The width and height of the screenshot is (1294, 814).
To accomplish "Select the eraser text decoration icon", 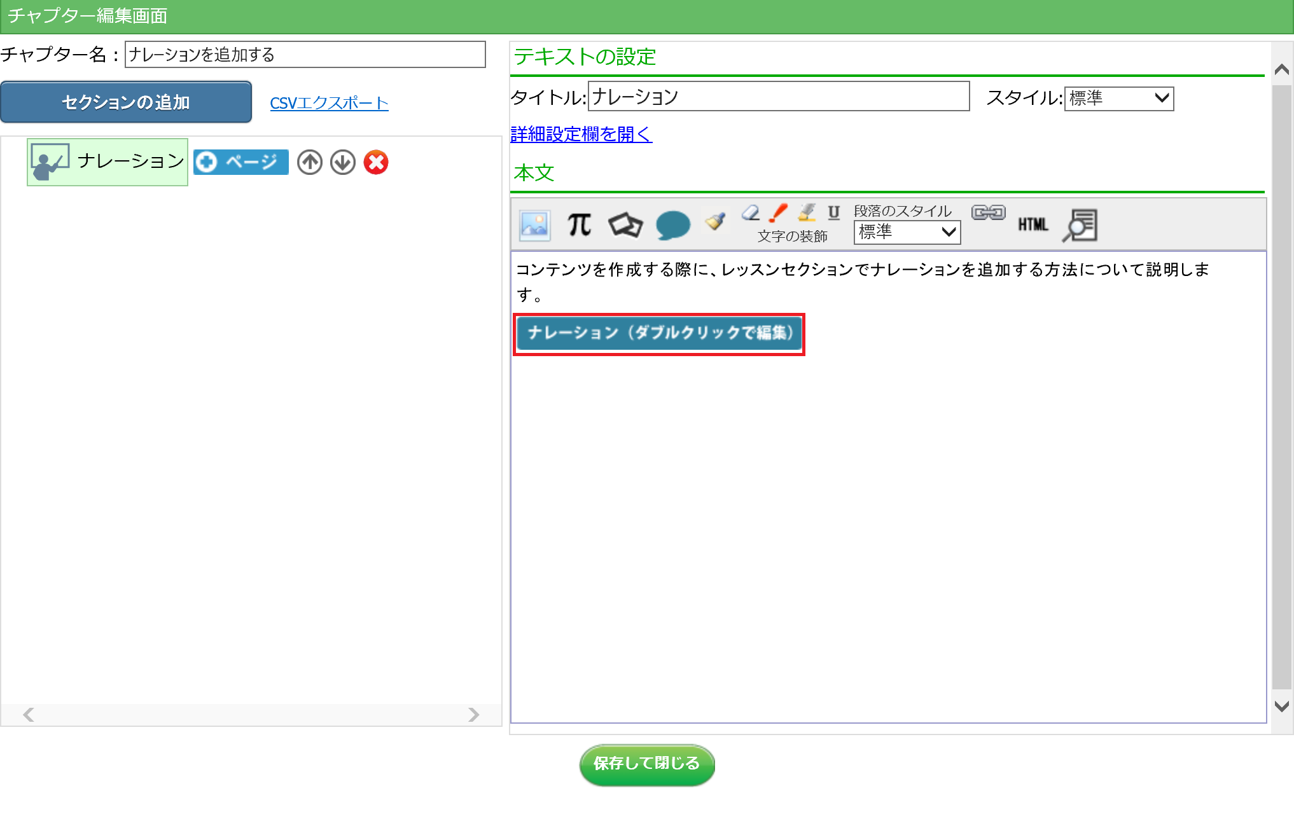I will point(751,213).
